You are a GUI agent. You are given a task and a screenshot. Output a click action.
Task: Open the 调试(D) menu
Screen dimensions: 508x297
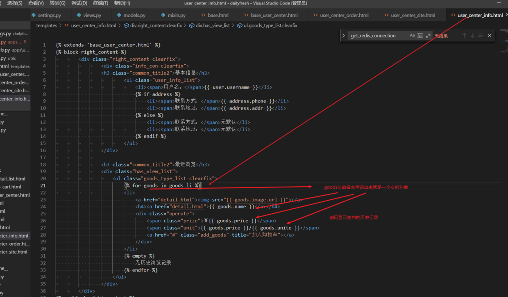click(x=79, y=3)
